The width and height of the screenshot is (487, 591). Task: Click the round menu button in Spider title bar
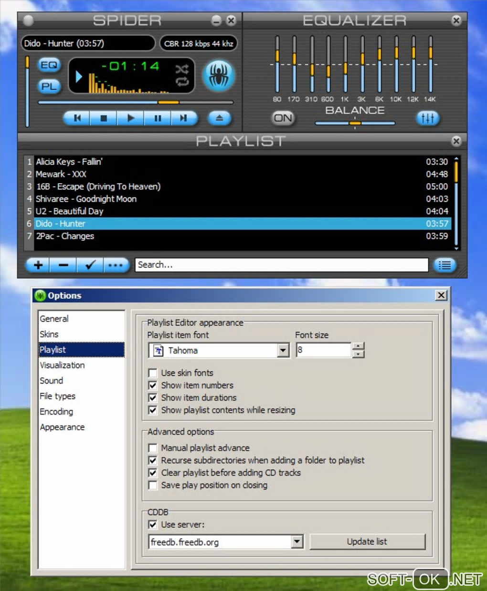pos(29,21)
